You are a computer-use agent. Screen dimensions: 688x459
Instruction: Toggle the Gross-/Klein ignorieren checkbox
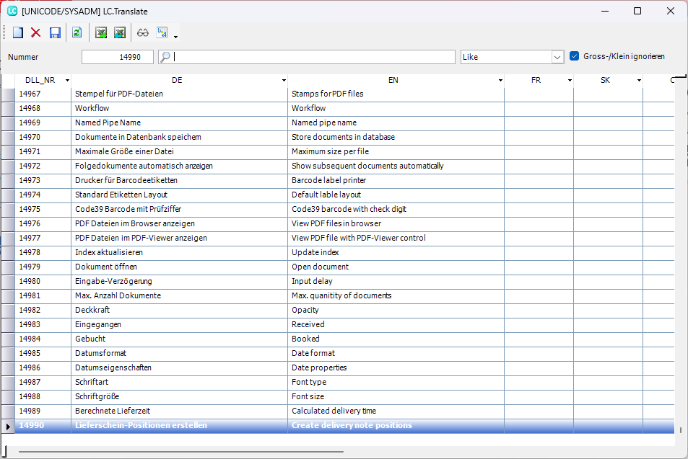575,56
